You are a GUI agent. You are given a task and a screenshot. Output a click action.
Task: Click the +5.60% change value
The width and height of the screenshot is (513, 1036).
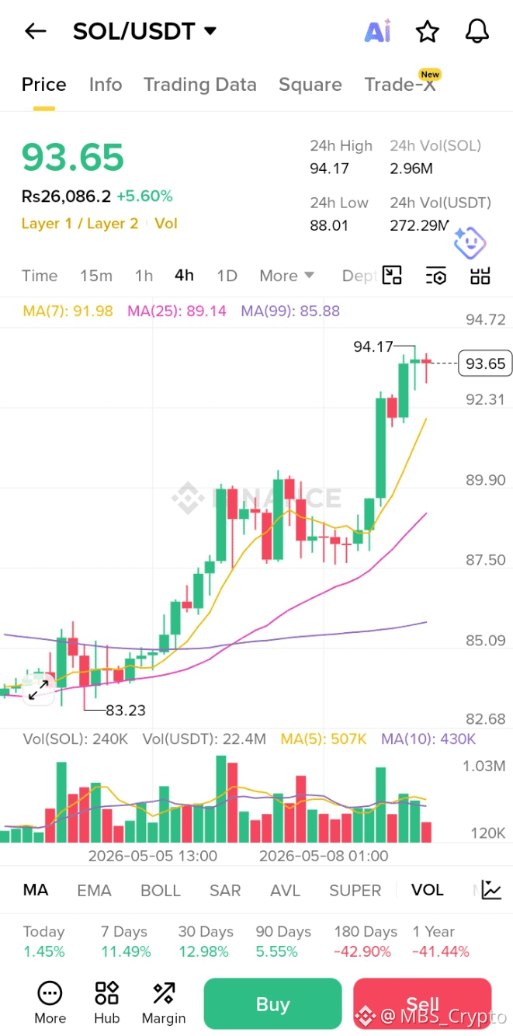point(144,196)
